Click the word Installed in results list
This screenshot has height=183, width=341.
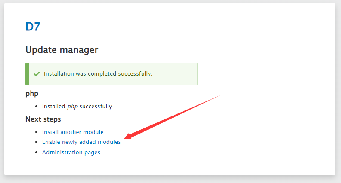pyautogui.click(x=53, y=107)
